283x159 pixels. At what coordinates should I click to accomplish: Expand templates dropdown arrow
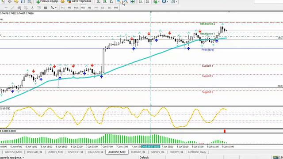176,1
